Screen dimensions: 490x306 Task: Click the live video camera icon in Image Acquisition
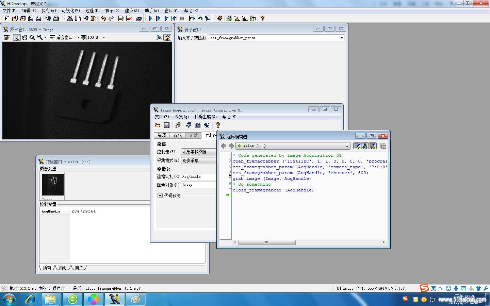[x=207, y=125]
